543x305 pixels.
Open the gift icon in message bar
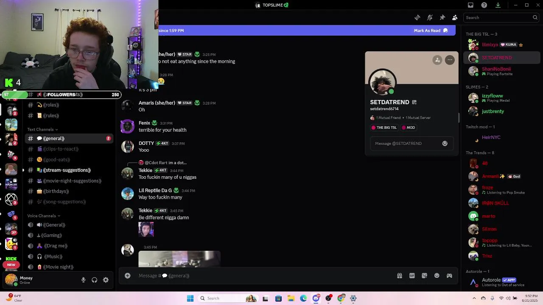tap(400, 276)
